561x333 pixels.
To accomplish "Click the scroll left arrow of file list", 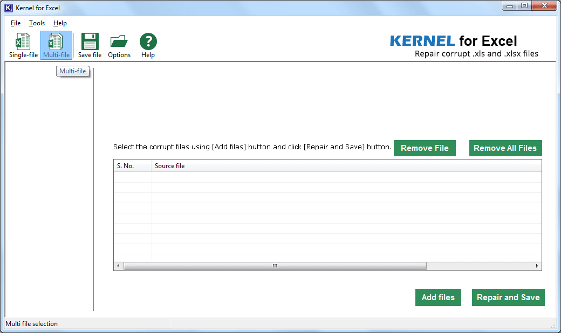I will tap(119, 266).
